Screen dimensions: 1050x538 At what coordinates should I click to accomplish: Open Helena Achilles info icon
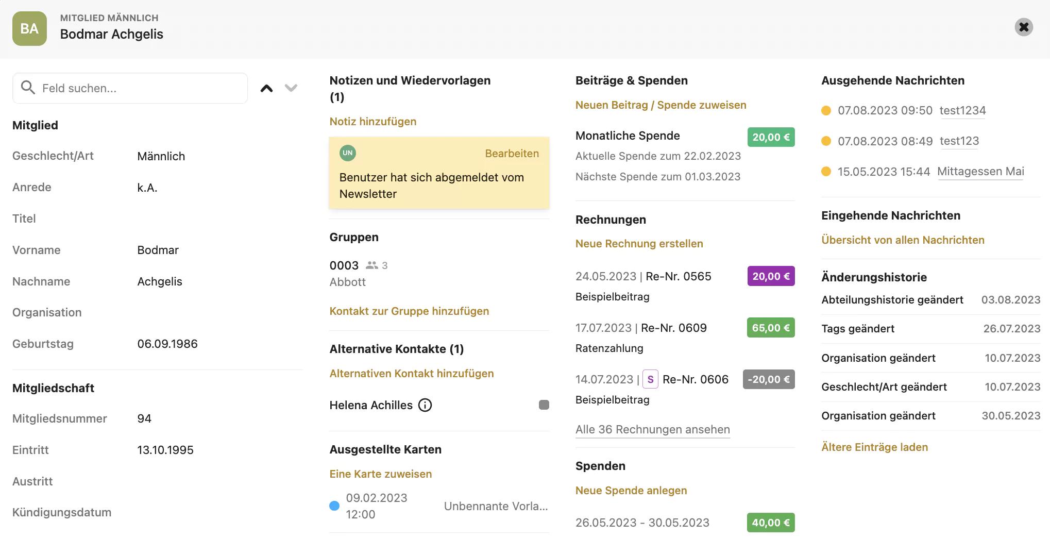pos(425,406)
